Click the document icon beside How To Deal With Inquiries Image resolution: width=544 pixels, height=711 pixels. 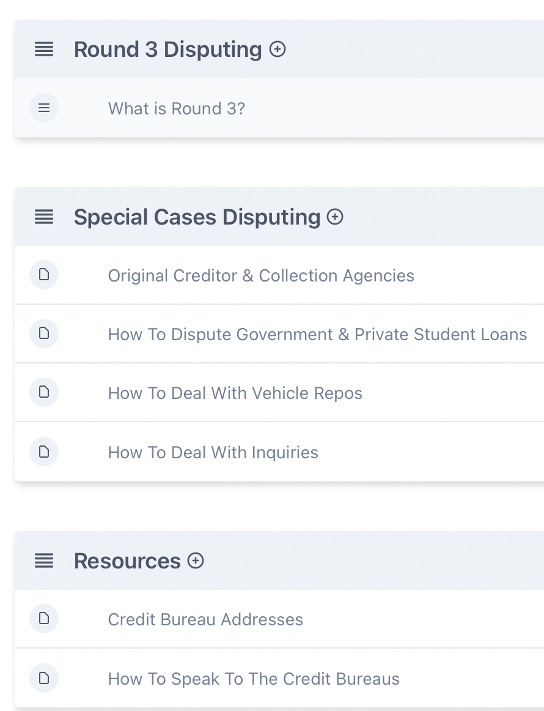pyautogui.click(x=44, y=452)
